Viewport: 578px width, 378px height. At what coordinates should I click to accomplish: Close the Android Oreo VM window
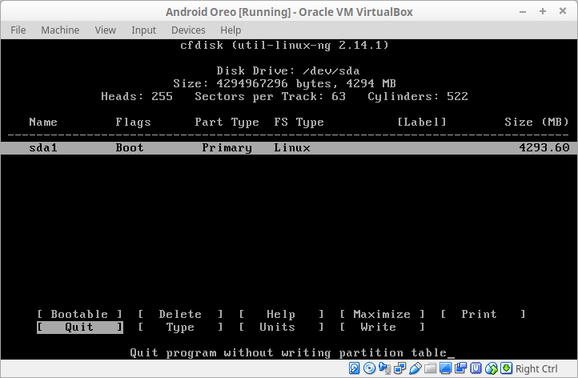[563, 11]
